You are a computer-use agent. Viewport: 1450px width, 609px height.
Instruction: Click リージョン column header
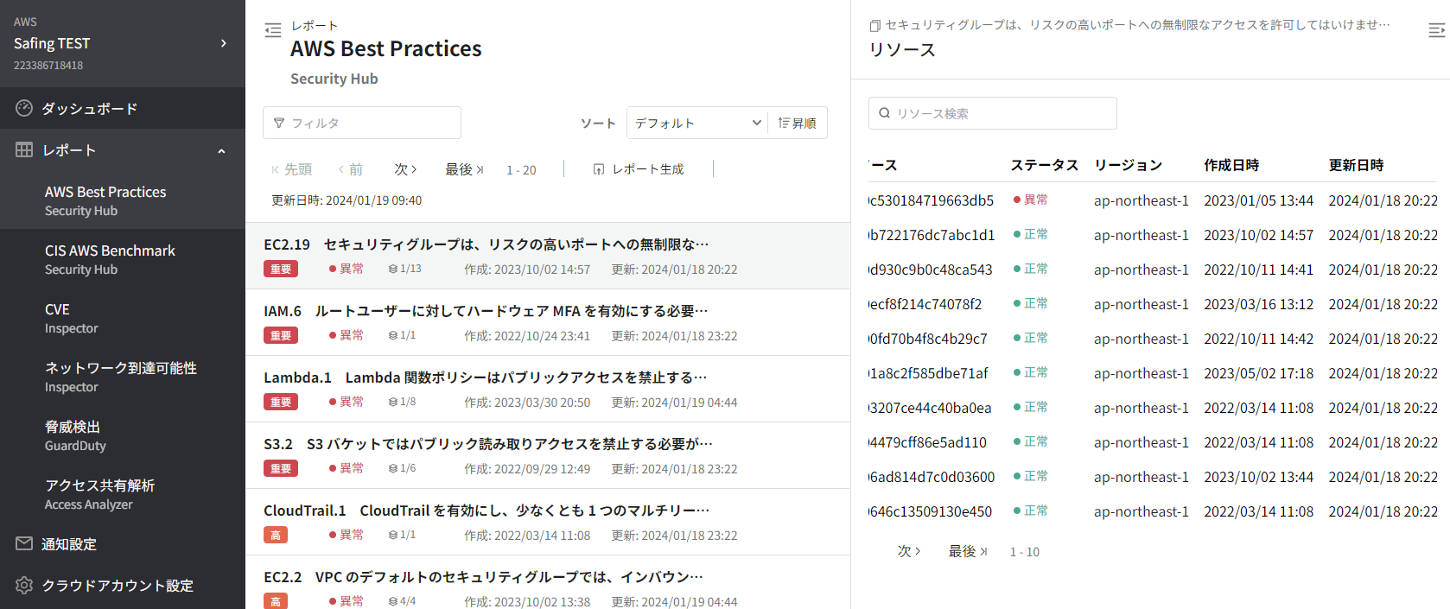click(1128, 165)
